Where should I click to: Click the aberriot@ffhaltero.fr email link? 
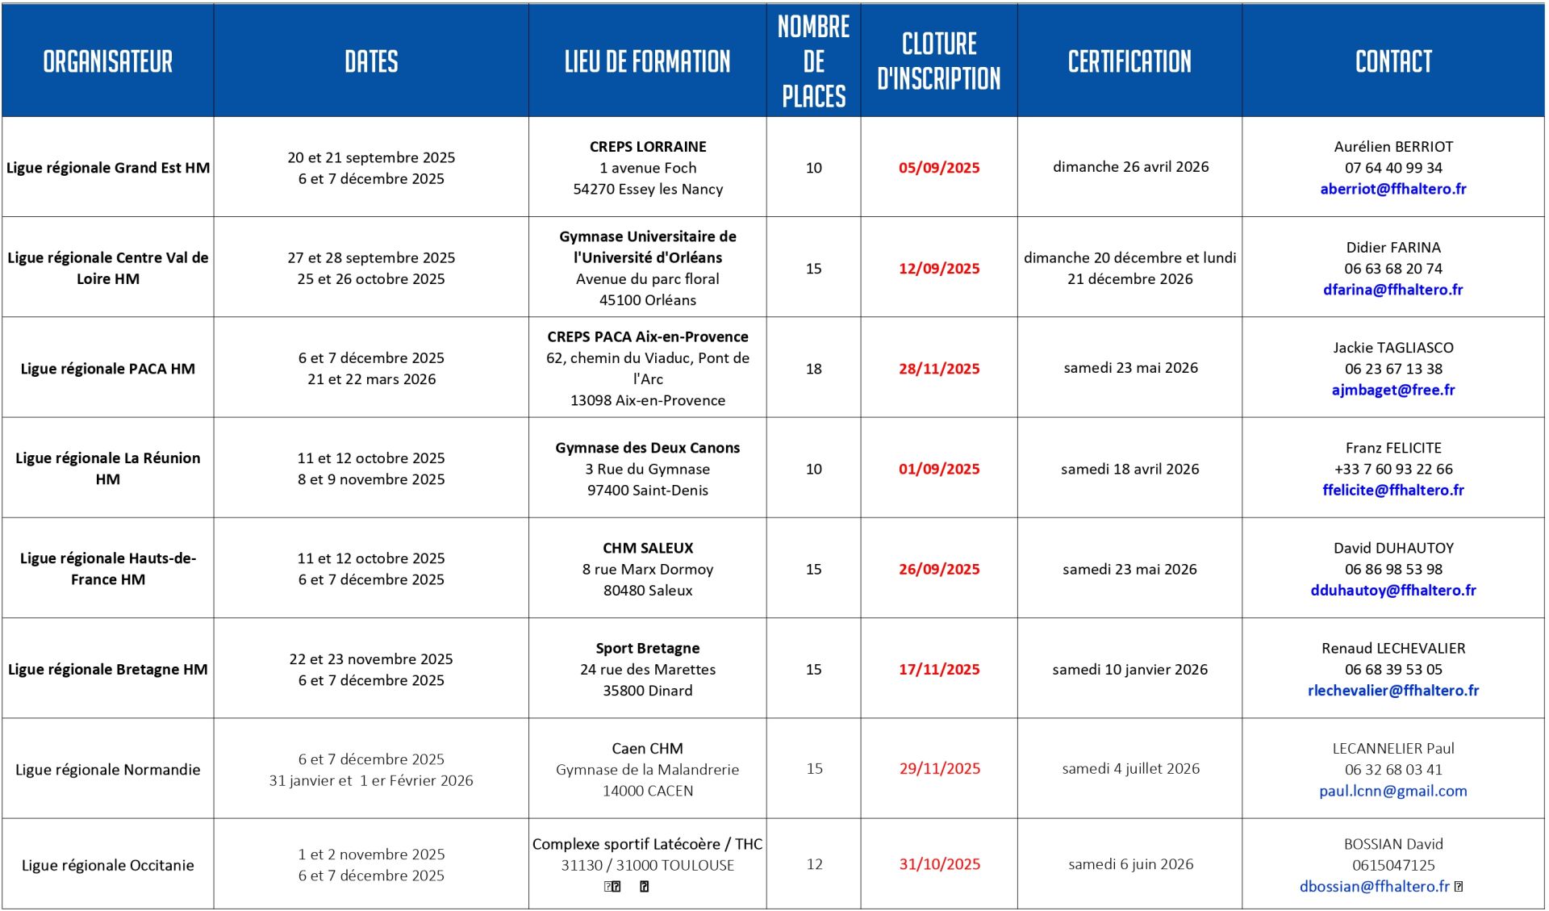tap(1392, 189)
